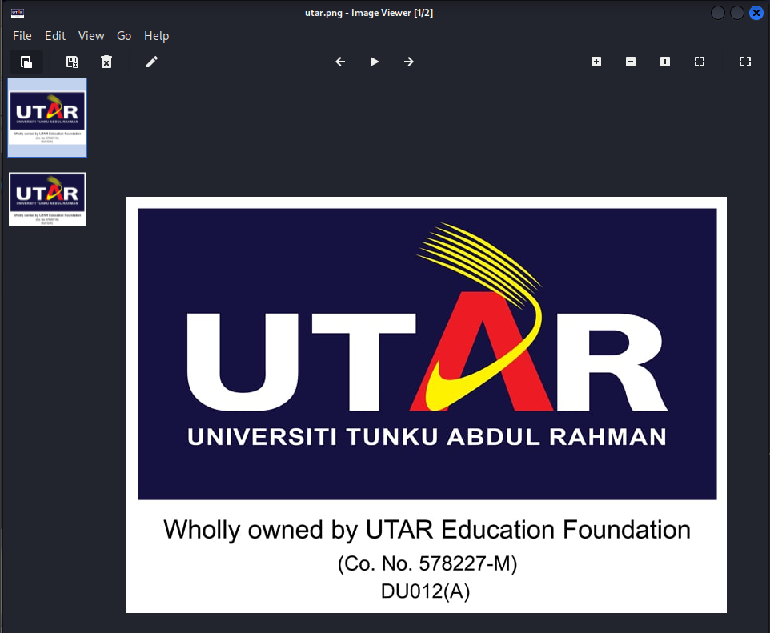Select the first UTAR thumbnail in the sidebar
The image size is (770, 633).
(x=47, y=118)
